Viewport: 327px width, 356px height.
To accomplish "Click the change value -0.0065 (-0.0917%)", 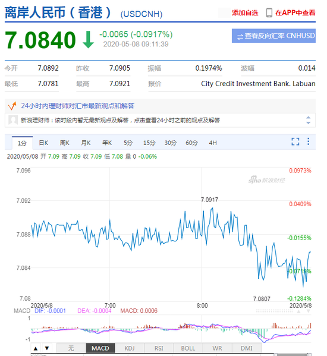I will pos(136,34).
